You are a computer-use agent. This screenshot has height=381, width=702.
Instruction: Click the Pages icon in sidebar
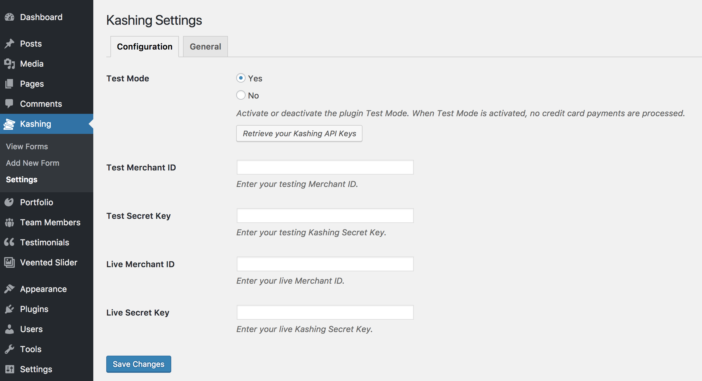(9, 84)
